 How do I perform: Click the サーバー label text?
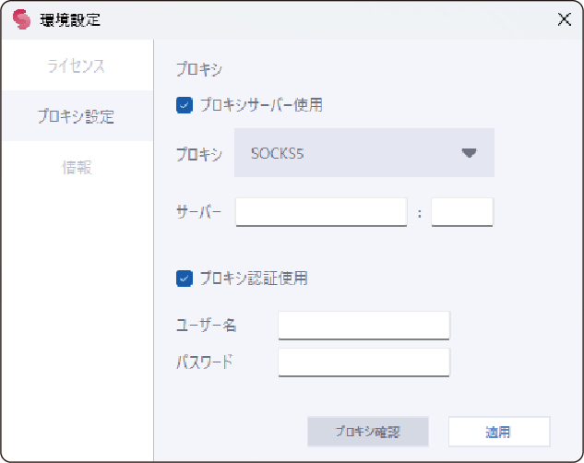198,212
